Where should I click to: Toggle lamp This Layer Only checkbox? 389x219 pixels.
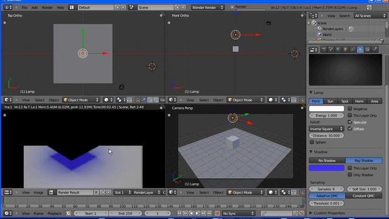(x=350, y=115)
